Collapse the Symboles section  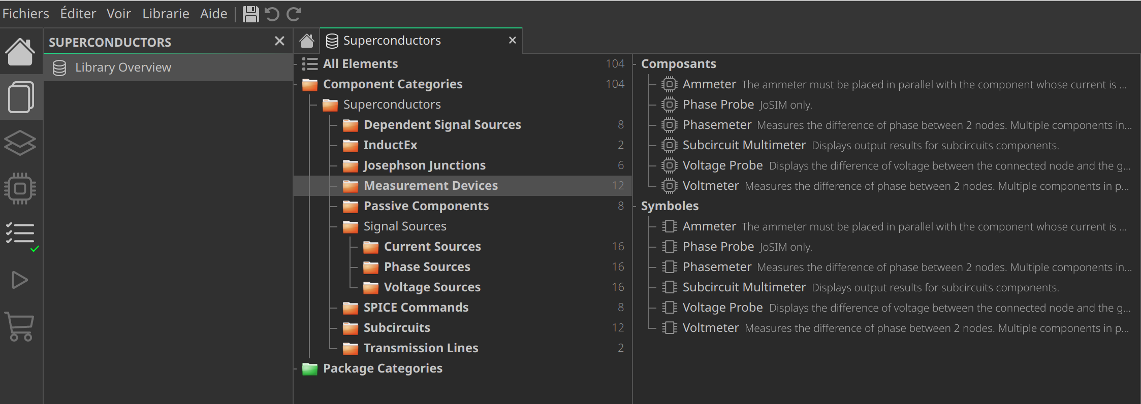635,207
